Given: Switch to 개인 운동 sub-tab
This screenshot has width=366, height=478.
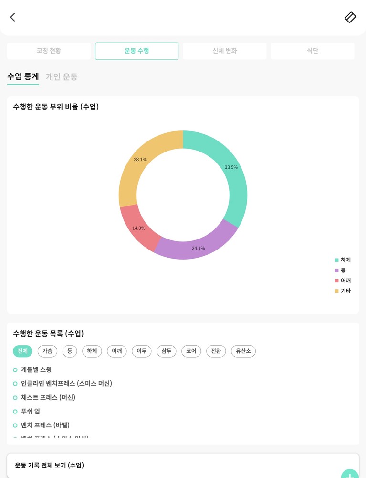Looking at the screenshot, I should coord(62,76).
